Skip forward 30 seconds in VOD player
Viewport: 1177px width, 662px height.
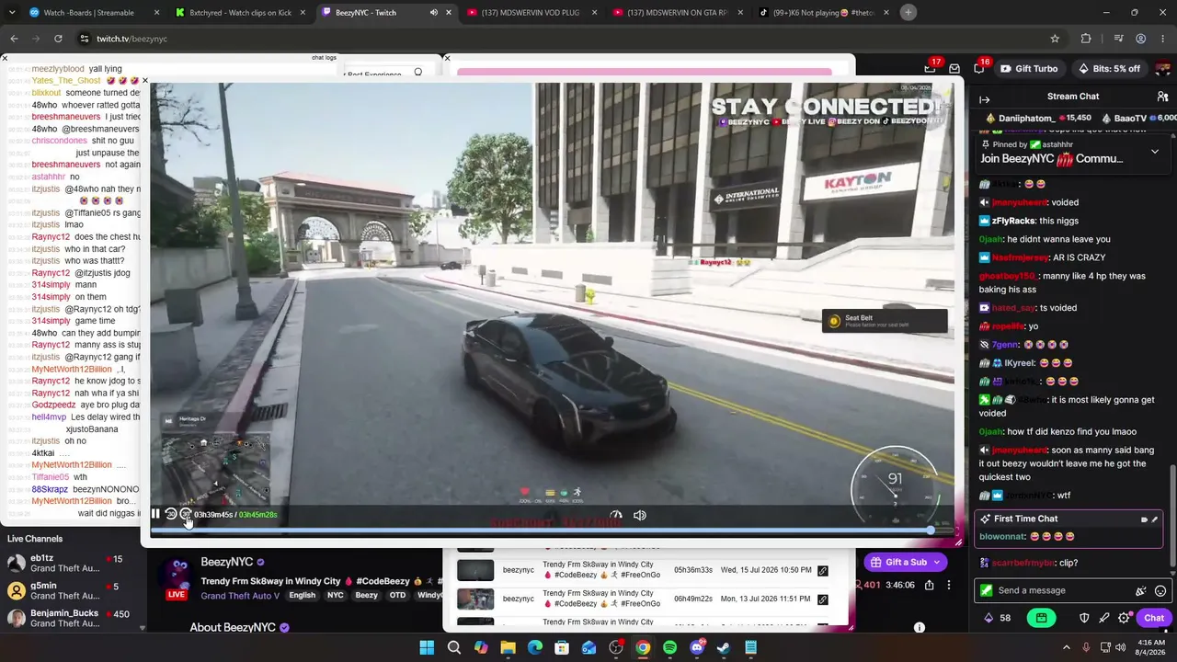tap(185, 515)
